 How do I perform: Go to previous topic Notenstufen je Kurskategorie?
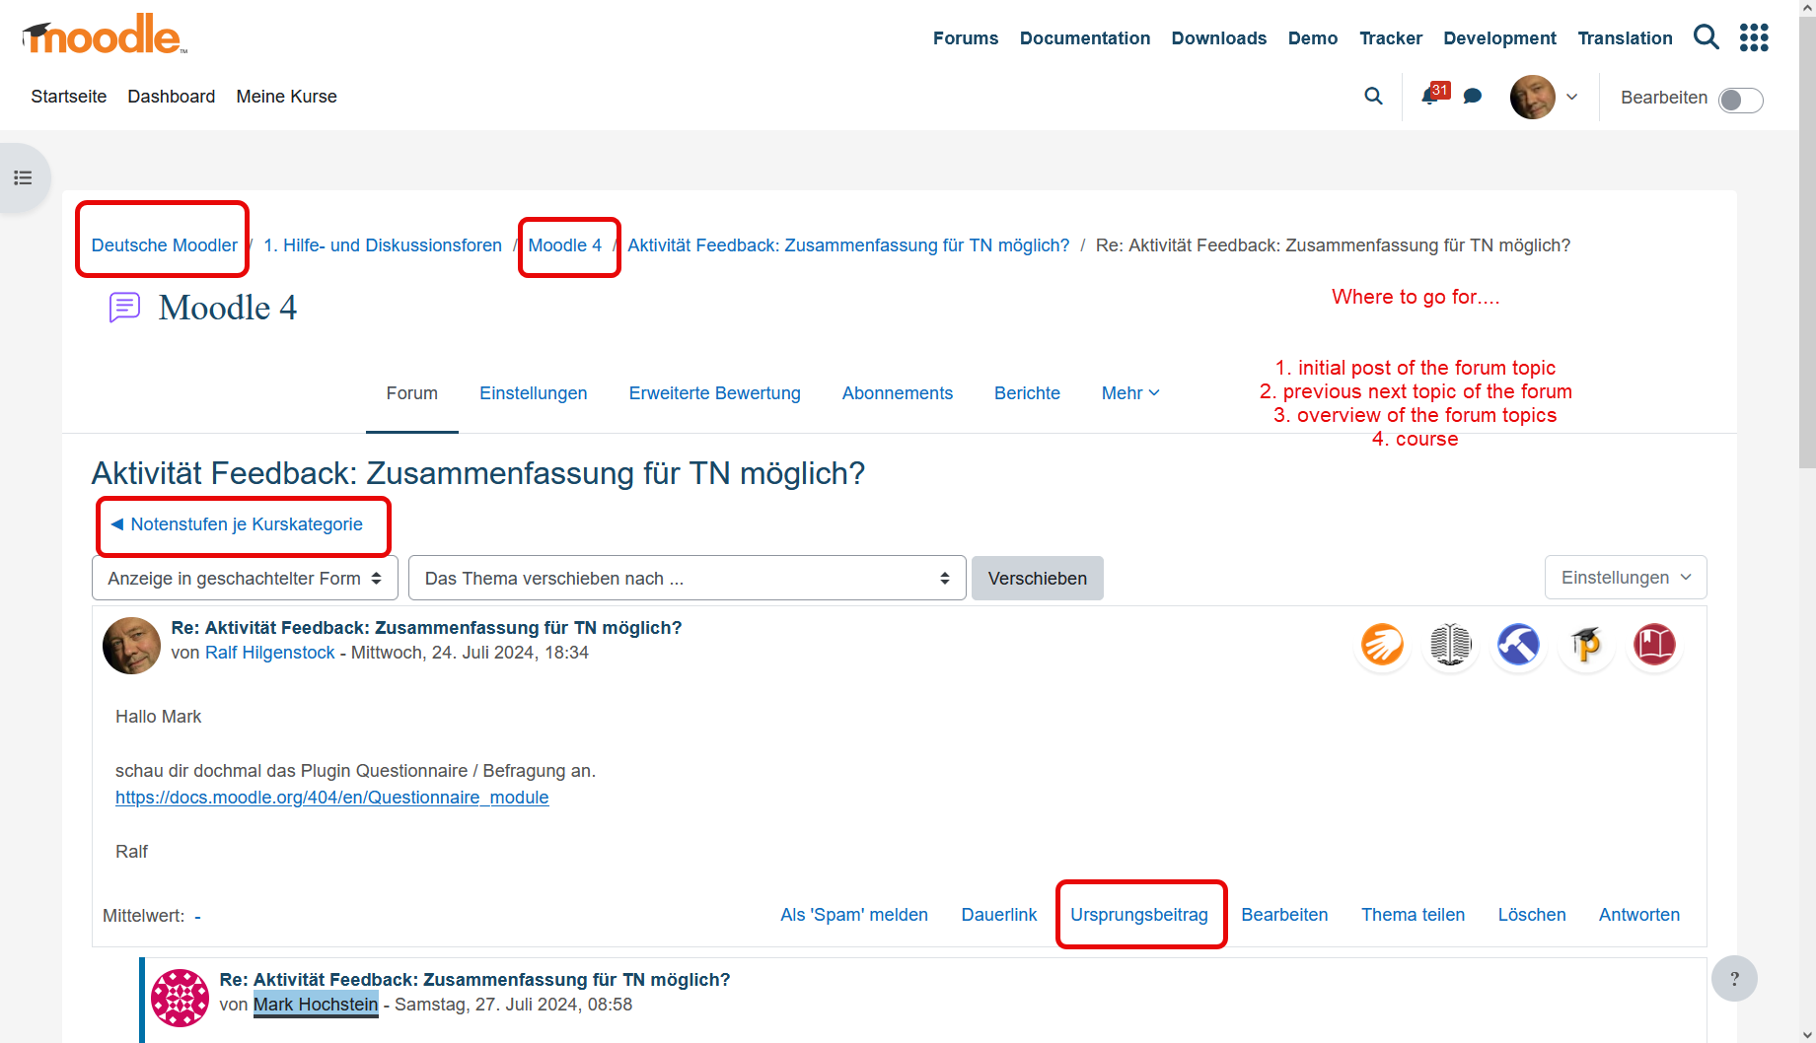(x=238, y=524)
